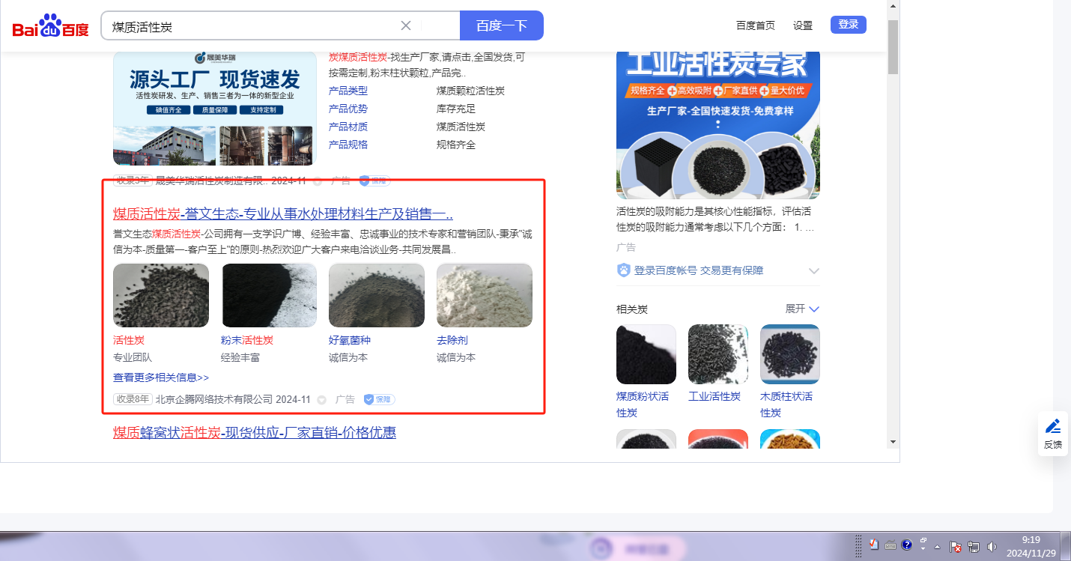
Task: Click the 好氧菌种 caption link
Action: coord(350,340)
